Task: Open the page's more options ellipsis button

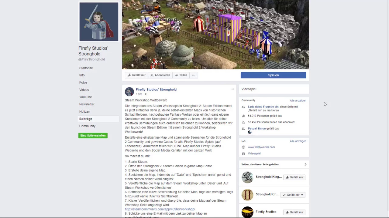Action: click(194, 75)
